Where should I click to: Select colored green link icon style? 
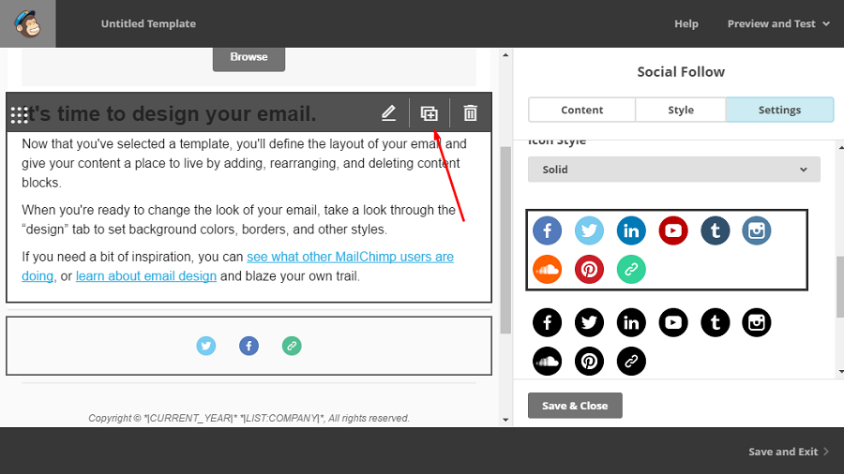631,269
